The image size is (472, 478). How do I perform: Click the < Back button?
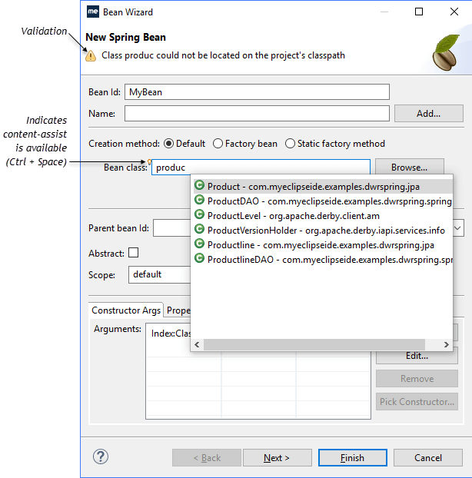(207, 458)
